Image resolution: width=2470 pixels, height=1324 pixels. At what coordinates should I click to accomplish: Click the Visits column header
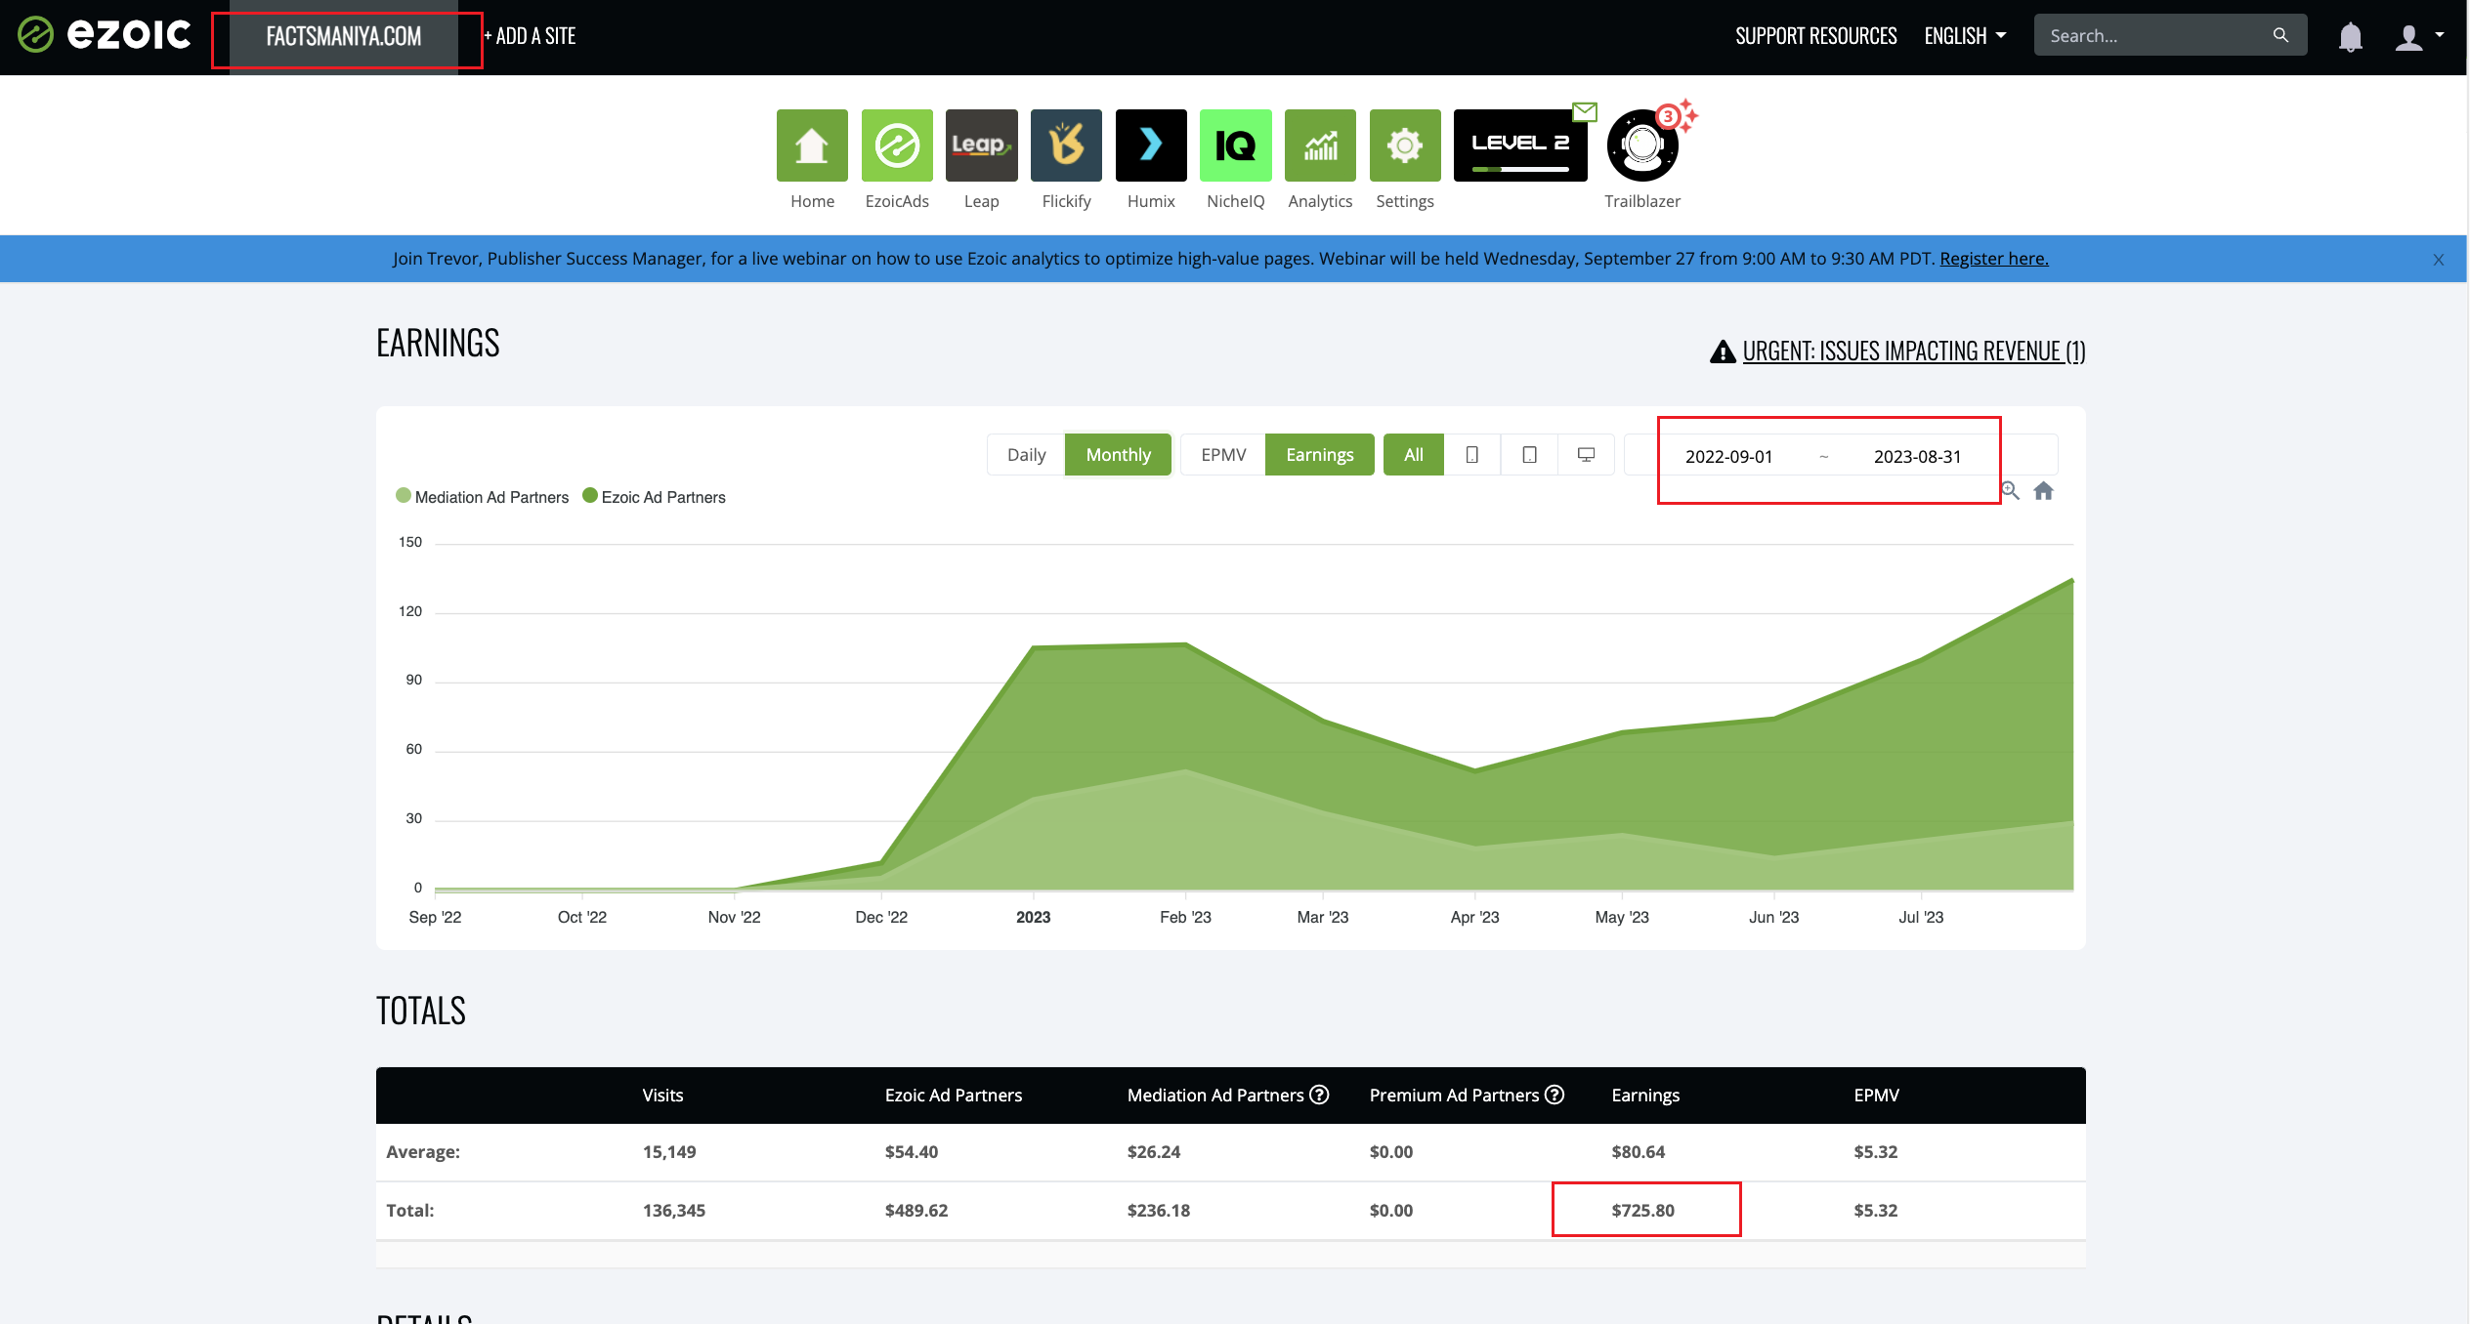(662, 1096)
